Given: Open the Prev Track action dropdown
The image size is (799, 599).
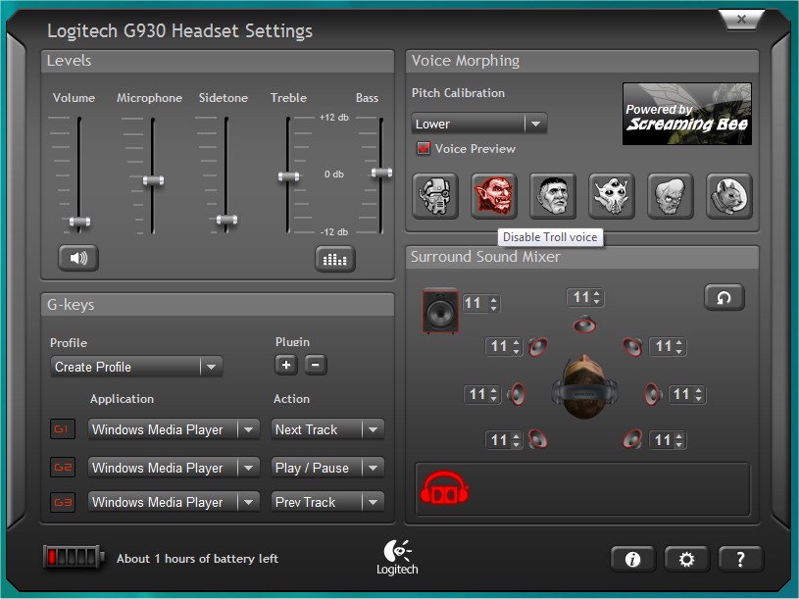Looking at the screenshot, I should tap(327, 502).
